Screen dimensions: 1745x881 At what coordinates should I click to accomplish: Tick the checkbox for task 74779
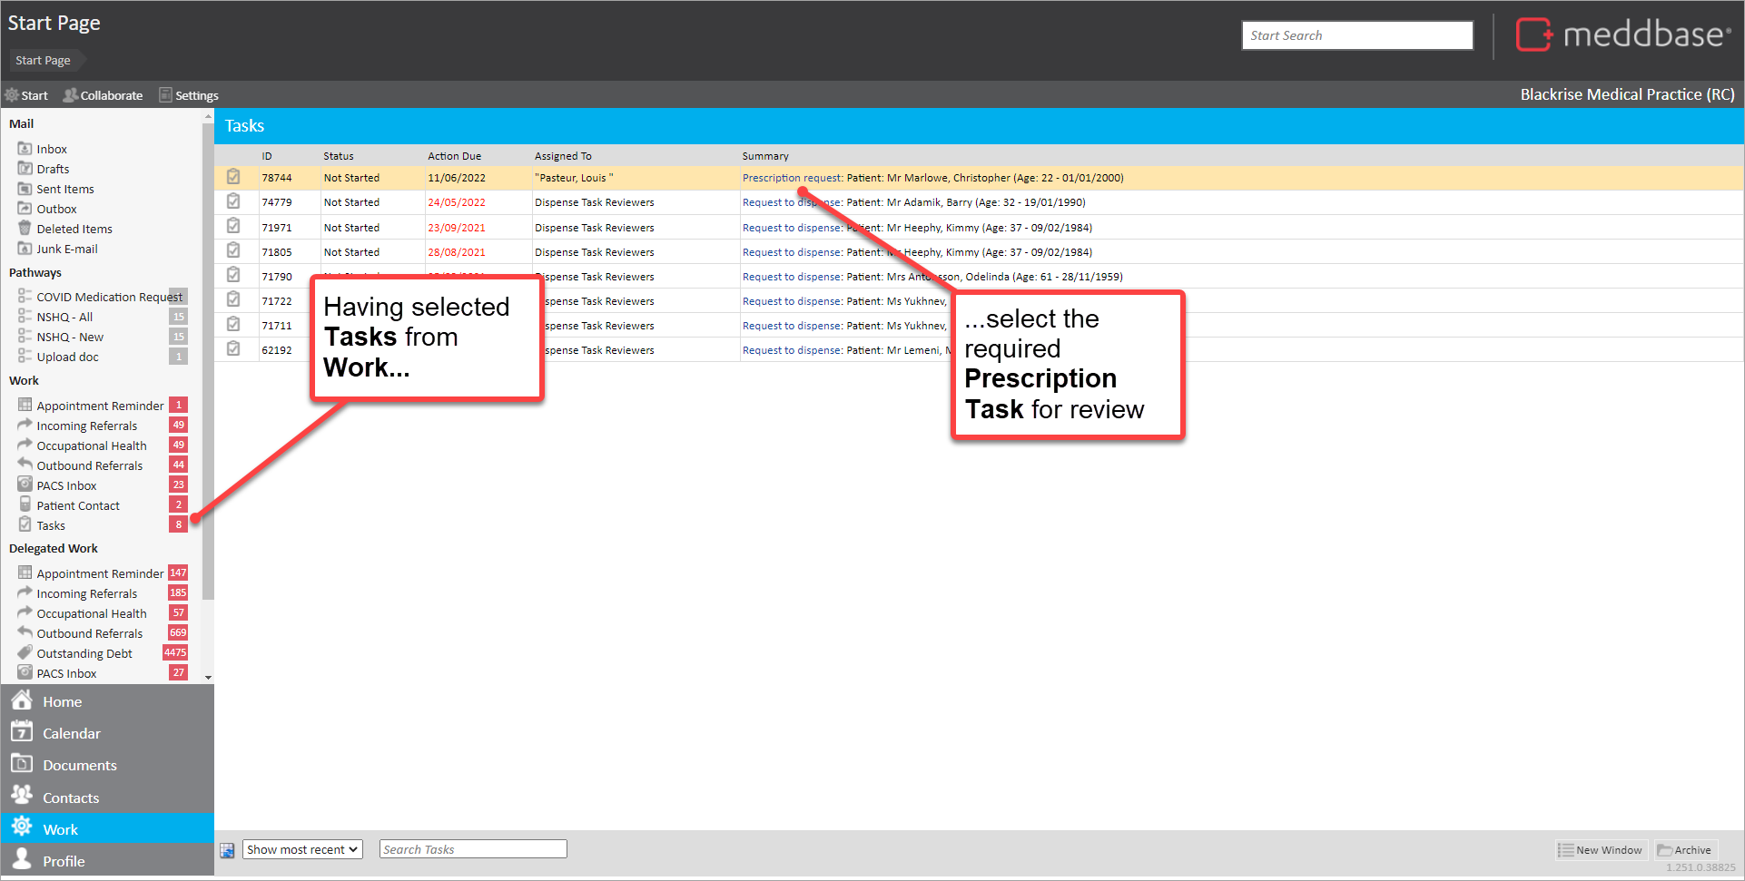(x=233, y=202)
